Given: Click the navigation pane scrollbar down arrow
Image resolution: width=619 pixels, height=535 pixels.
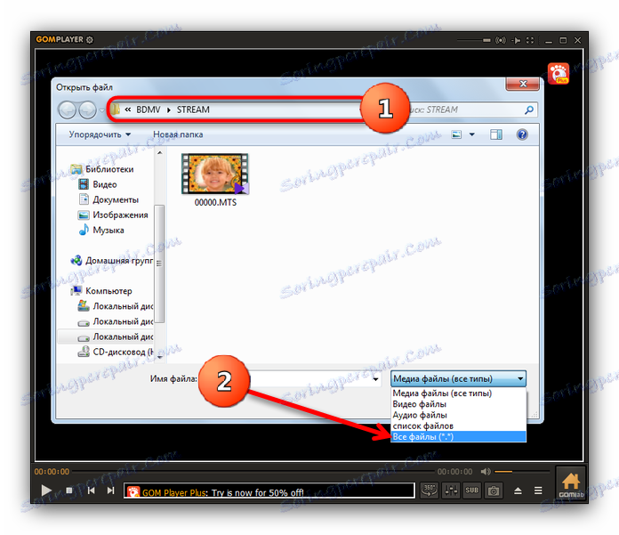Looking at the screenshot, I should pyautogui.click(x=159, y=357).
